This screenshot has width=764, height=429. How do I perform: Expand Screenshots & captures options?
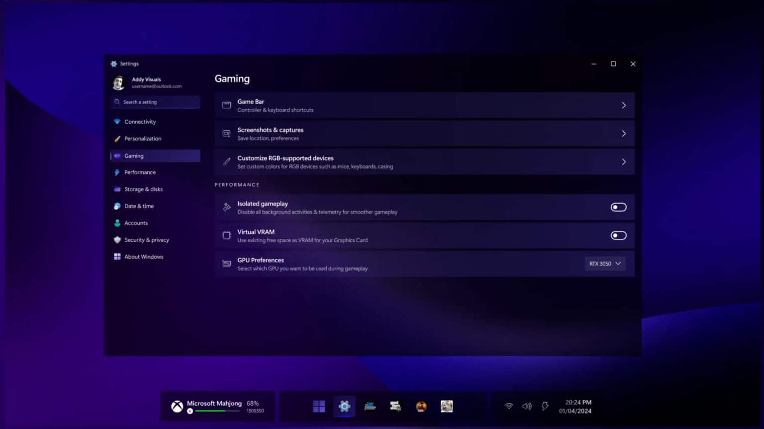point(424,133)
